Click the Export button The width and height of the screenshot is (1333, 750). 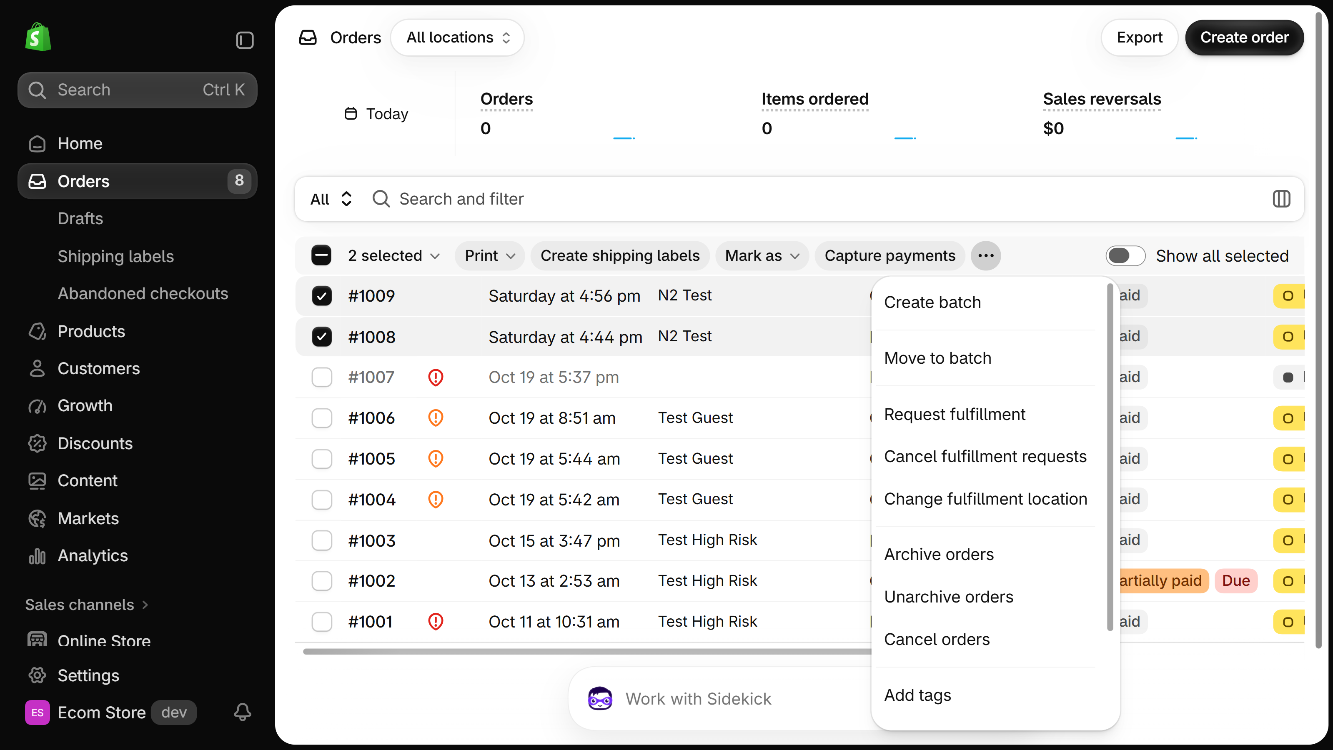[x=1139, y=37]
